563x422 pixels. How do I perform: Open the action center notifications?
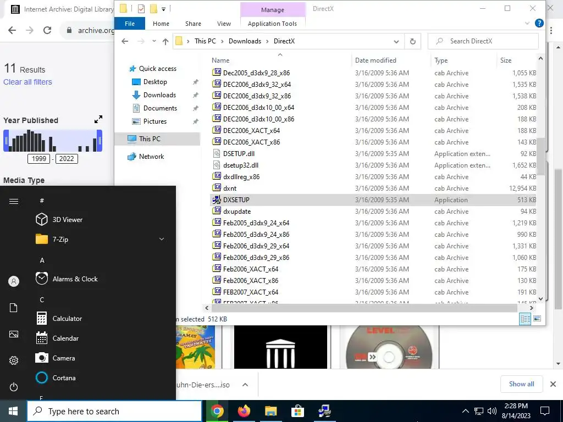click(545, 411)
